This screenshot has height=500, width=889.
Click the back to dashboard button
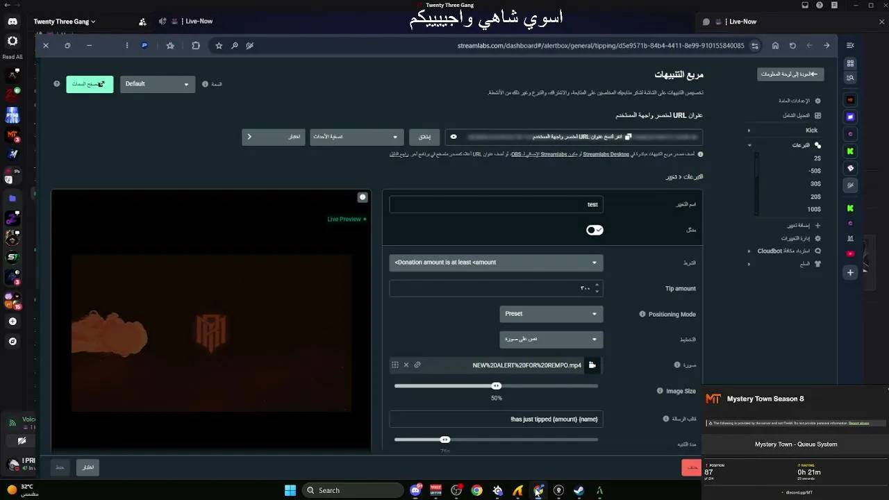[x=790, y=74]
